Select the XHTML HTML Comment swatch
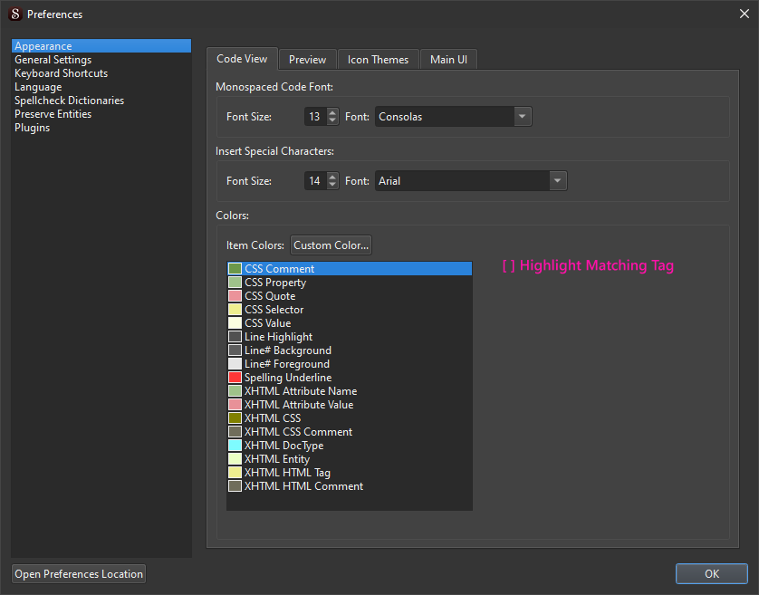 pyautogui.click(x=235, y=486)
